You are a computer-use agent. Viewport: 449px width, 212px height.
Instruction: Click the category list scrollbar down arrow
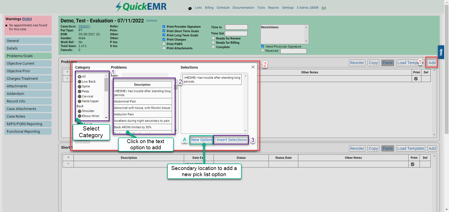[106, 118]
